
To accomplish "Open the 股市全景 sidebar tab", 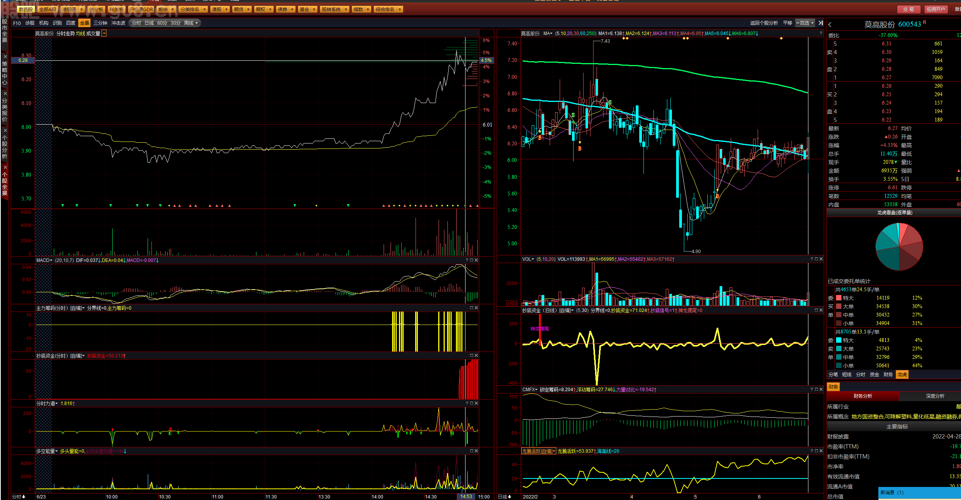I will (5, 30).
